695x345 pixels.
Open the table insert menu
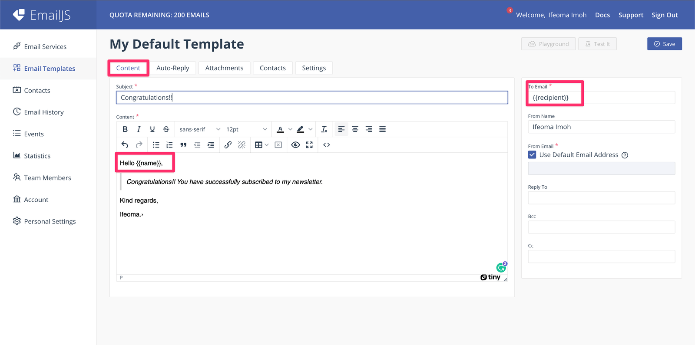261,145
